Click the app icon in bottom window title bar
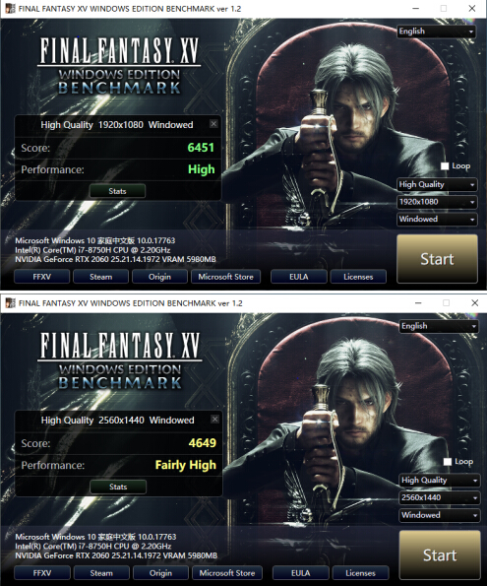 click(10, 302)
